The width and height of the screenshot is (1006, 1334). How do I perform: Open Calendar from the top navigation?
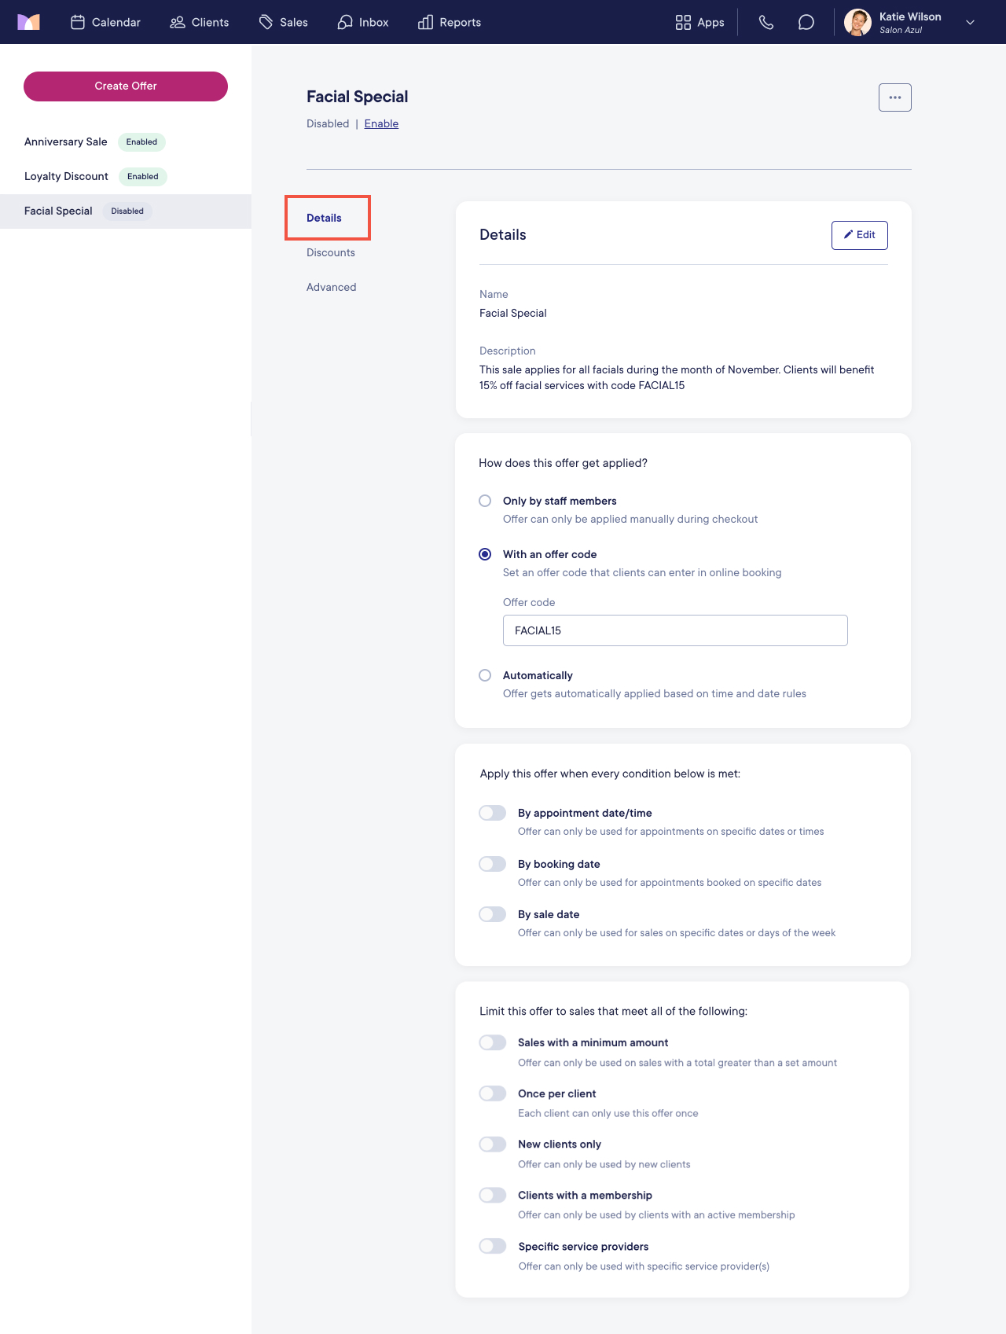point(116,22)
